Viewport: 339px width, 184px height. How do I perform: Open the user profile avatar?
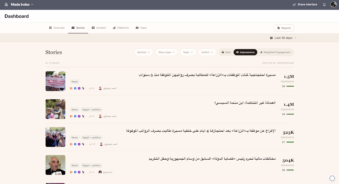[333, 4]
